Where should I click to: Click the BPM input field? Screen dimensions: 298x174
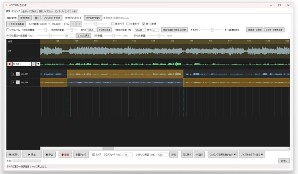point(91,30)
